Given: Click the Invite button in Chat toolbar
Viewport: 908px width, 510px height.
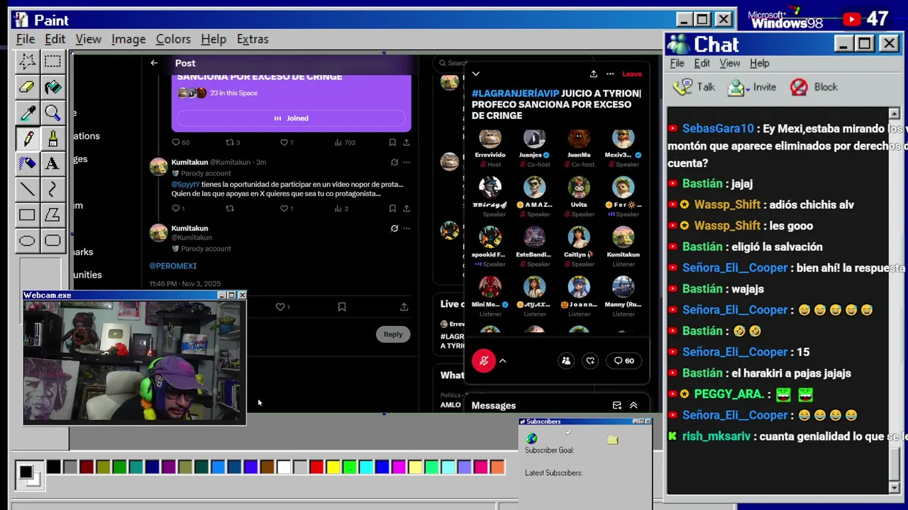Looking at the screenshot, I should coord(752,87).
